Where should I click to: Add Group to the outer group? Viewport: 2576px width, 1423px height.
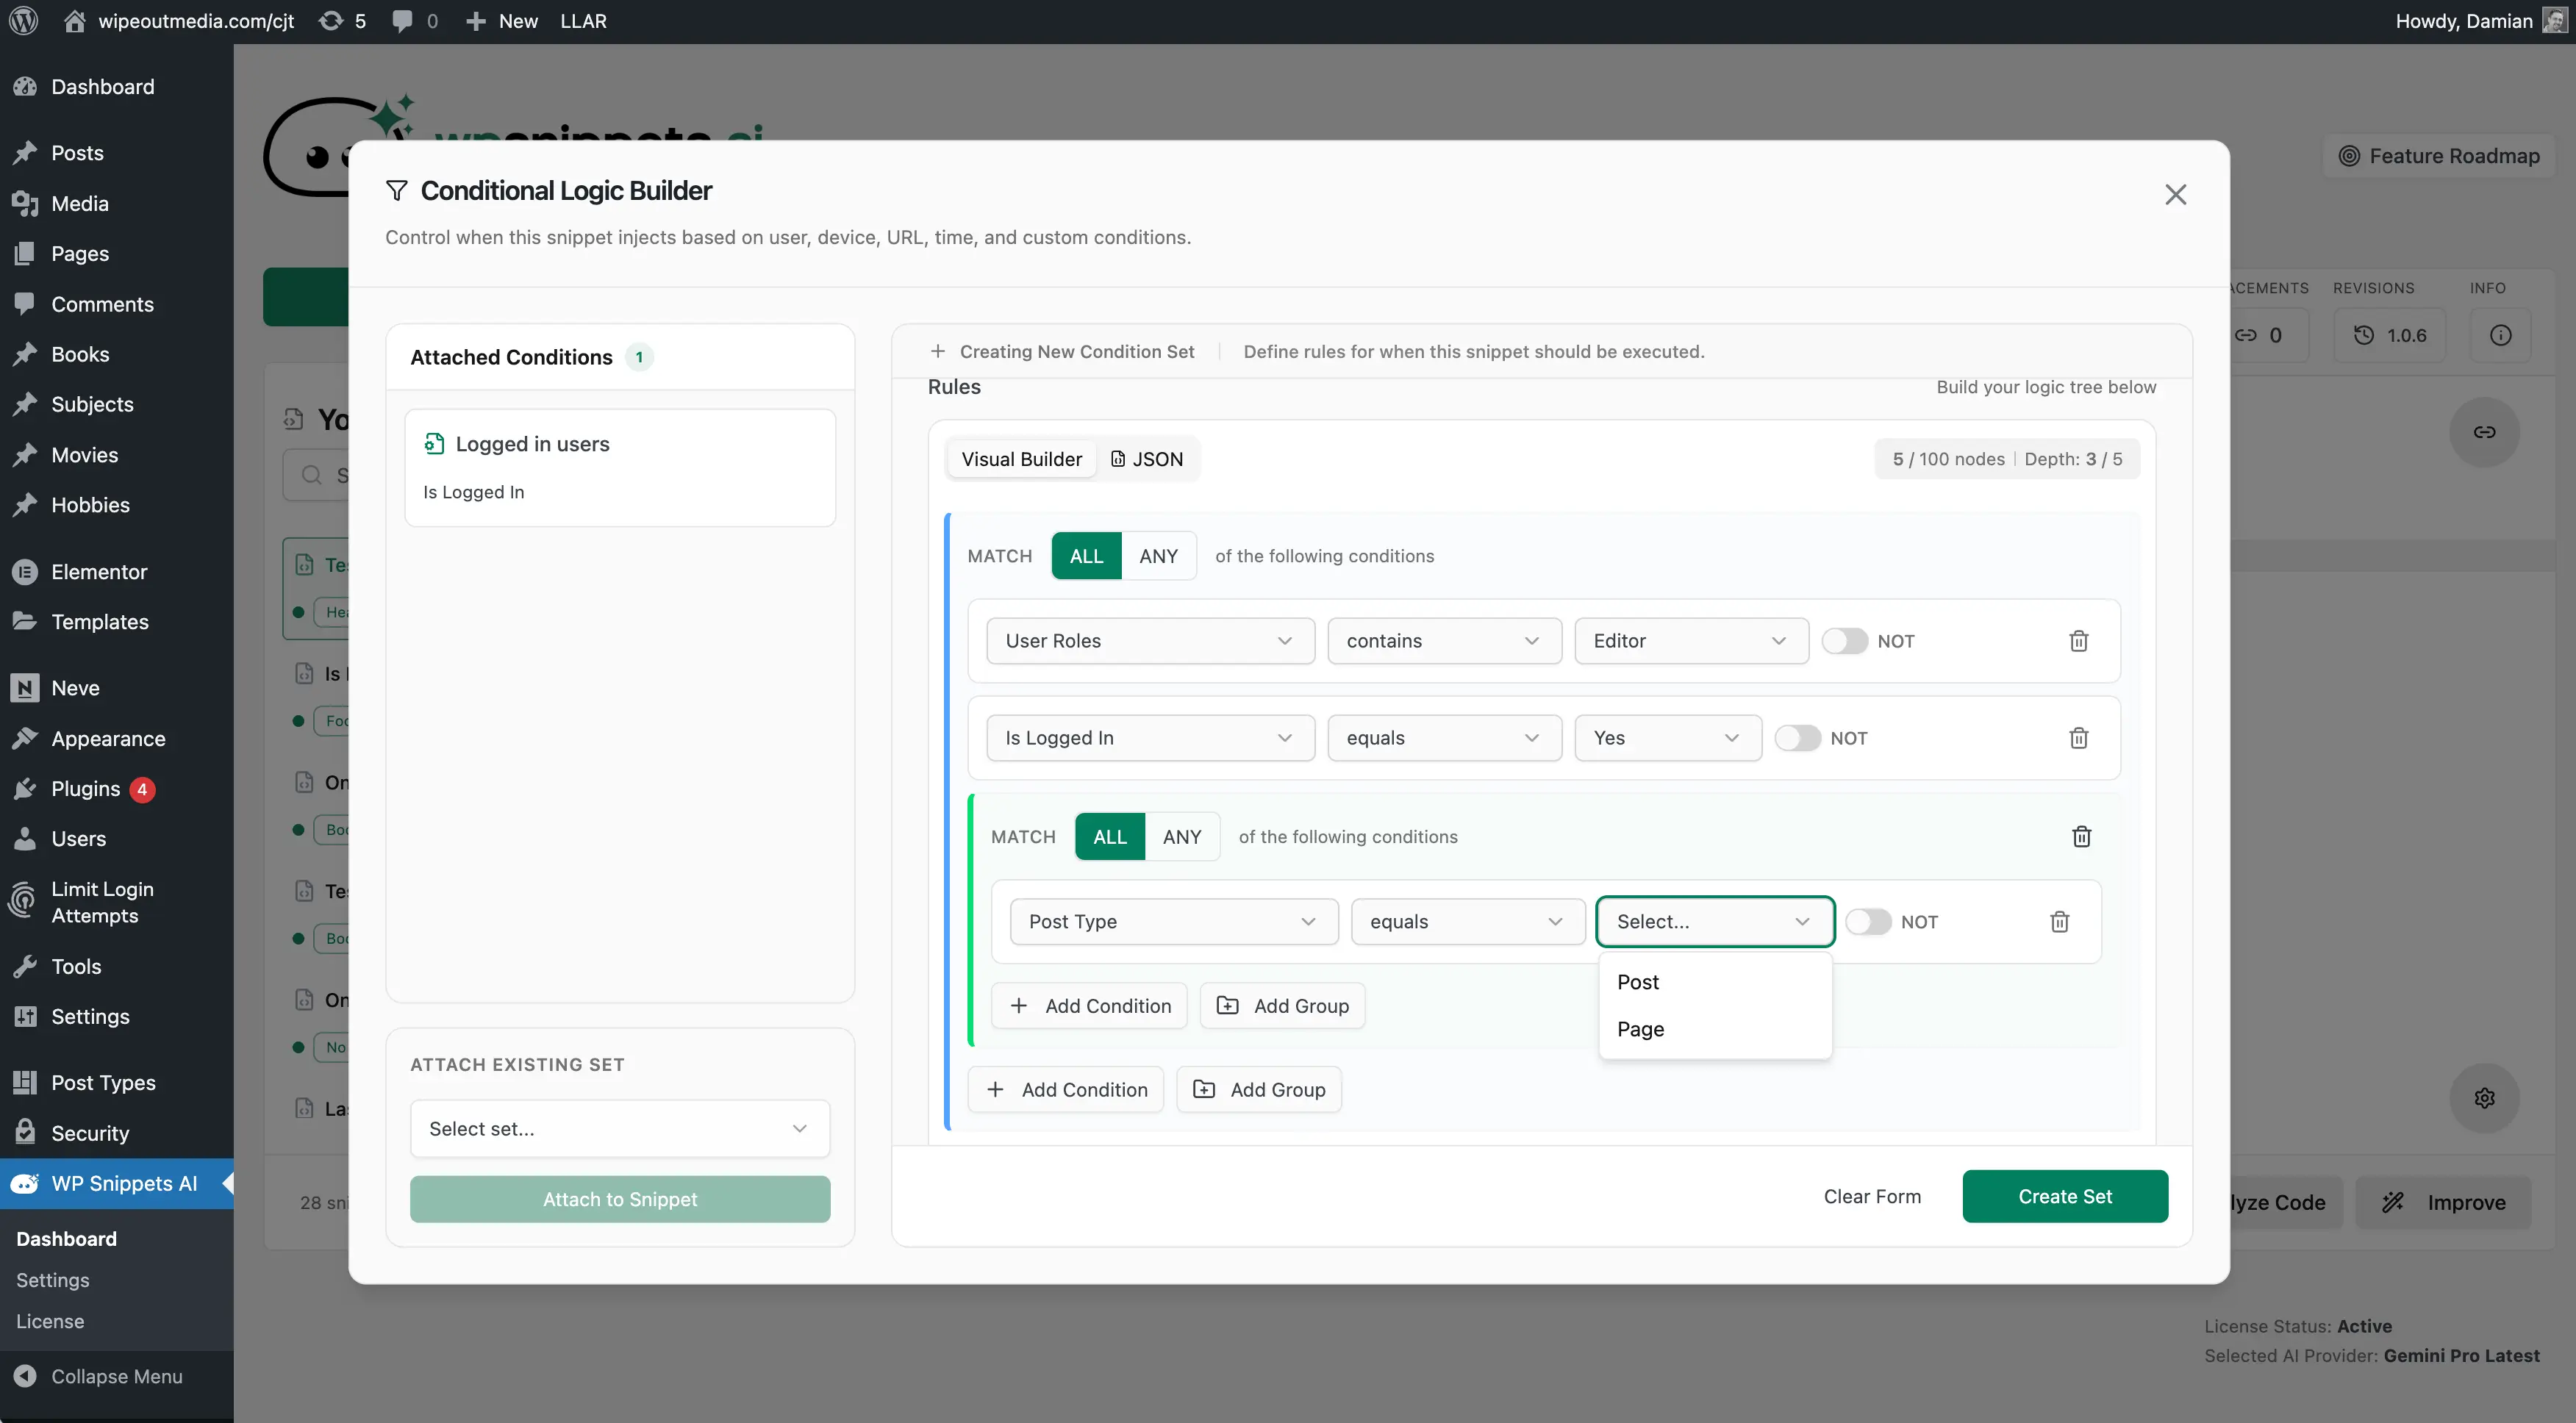click(x=1259, y=1090)
